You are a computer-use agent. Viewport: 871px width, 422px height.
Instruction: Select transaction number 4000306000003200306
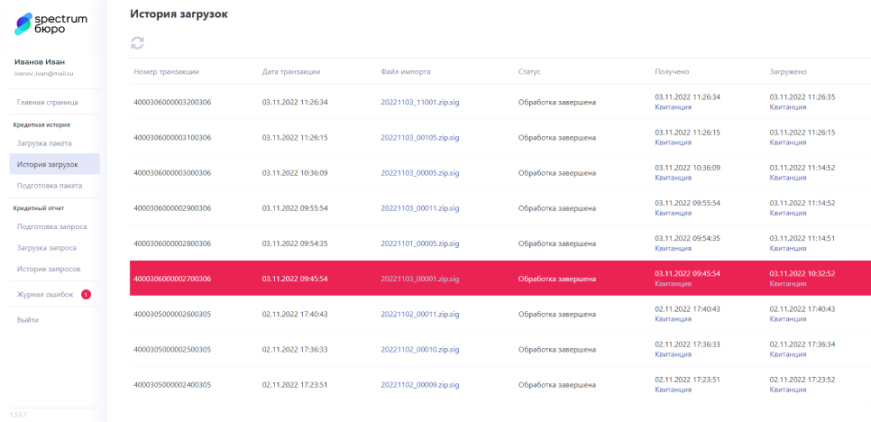(172, 102)
